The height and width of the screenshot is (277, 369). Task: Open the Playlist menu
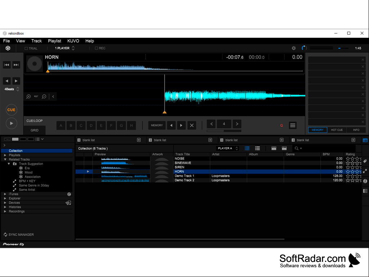[x=55, y=41]
